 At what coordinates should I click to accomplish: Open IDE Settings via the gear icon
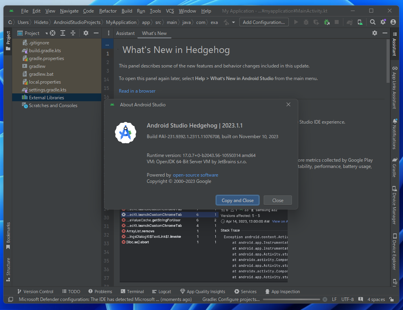tap(383, 22)
